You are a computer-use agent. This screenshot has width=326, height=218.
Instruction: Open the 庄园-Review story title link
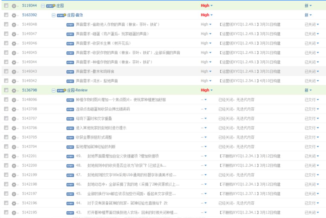point(77,90)
